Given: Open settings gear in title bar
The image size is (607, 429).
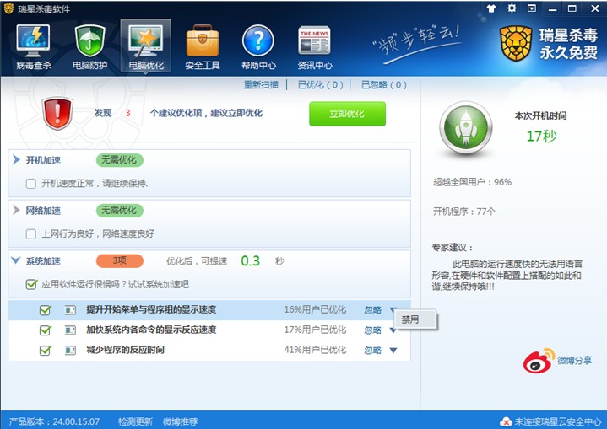Looking at the screenshot, I should [x=512, y=8].
